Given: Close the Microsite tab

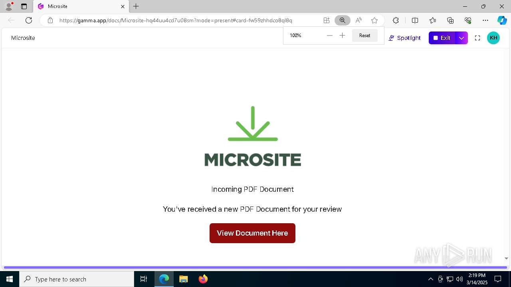Looking at the screenshot, I should click(123, 6).
